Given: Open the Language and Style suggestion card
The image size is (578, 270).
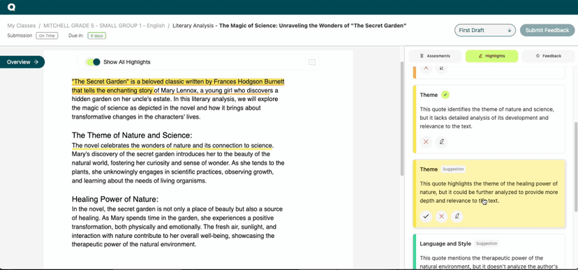Looking at the screenshot, I should pyautogui.click(x=489, y=252).
